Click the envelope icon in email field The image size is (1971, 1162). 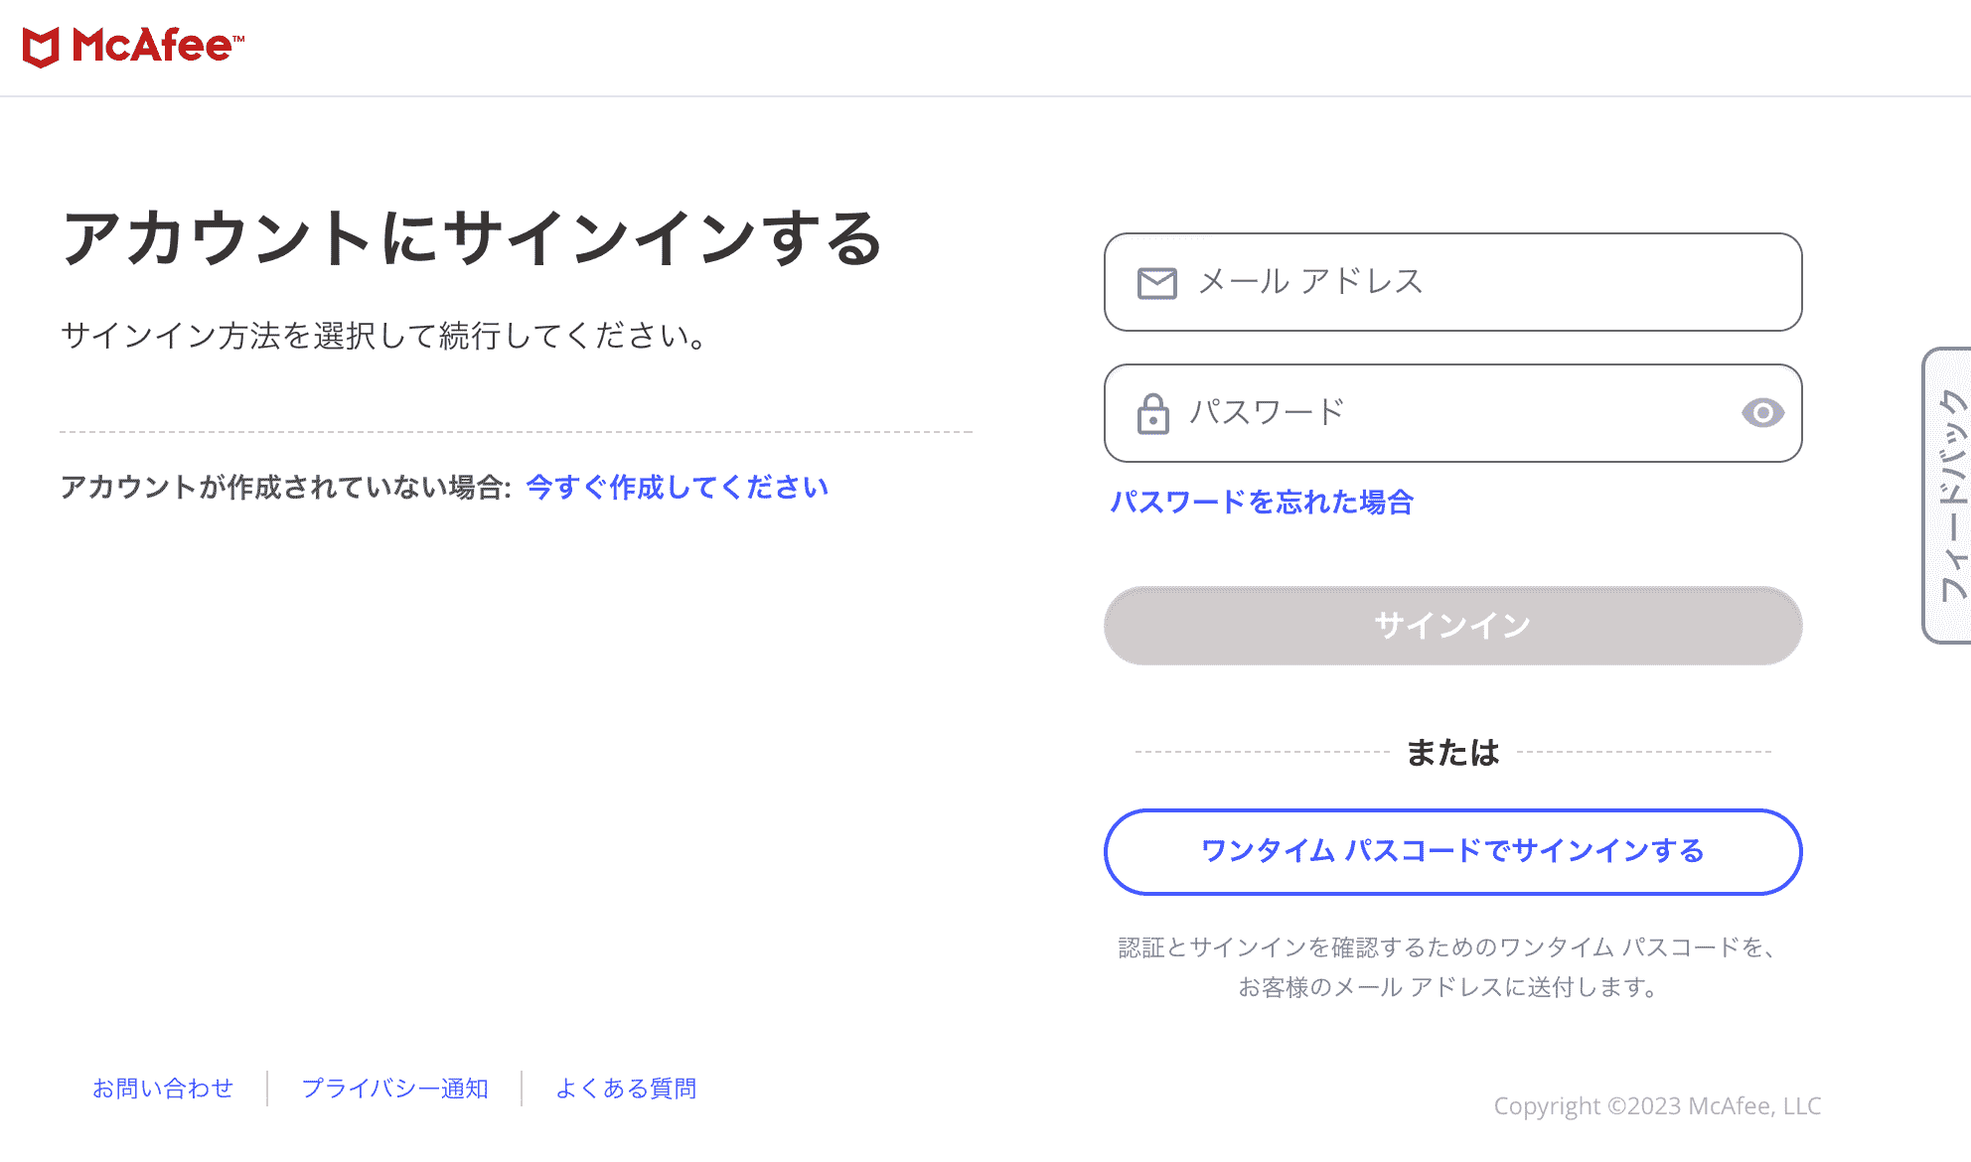[x=1156, y=283]
